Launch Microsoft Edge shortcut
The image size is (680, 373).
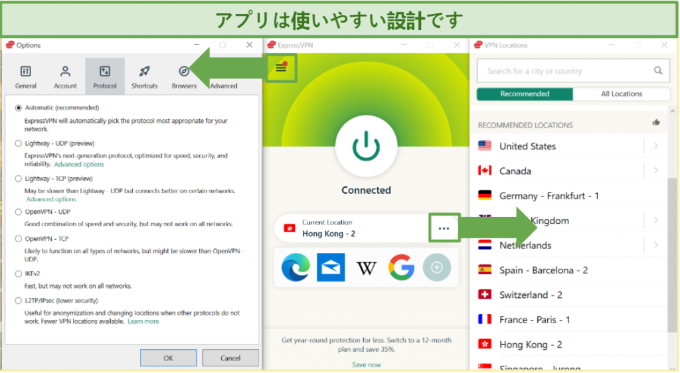tap(296, 267)
